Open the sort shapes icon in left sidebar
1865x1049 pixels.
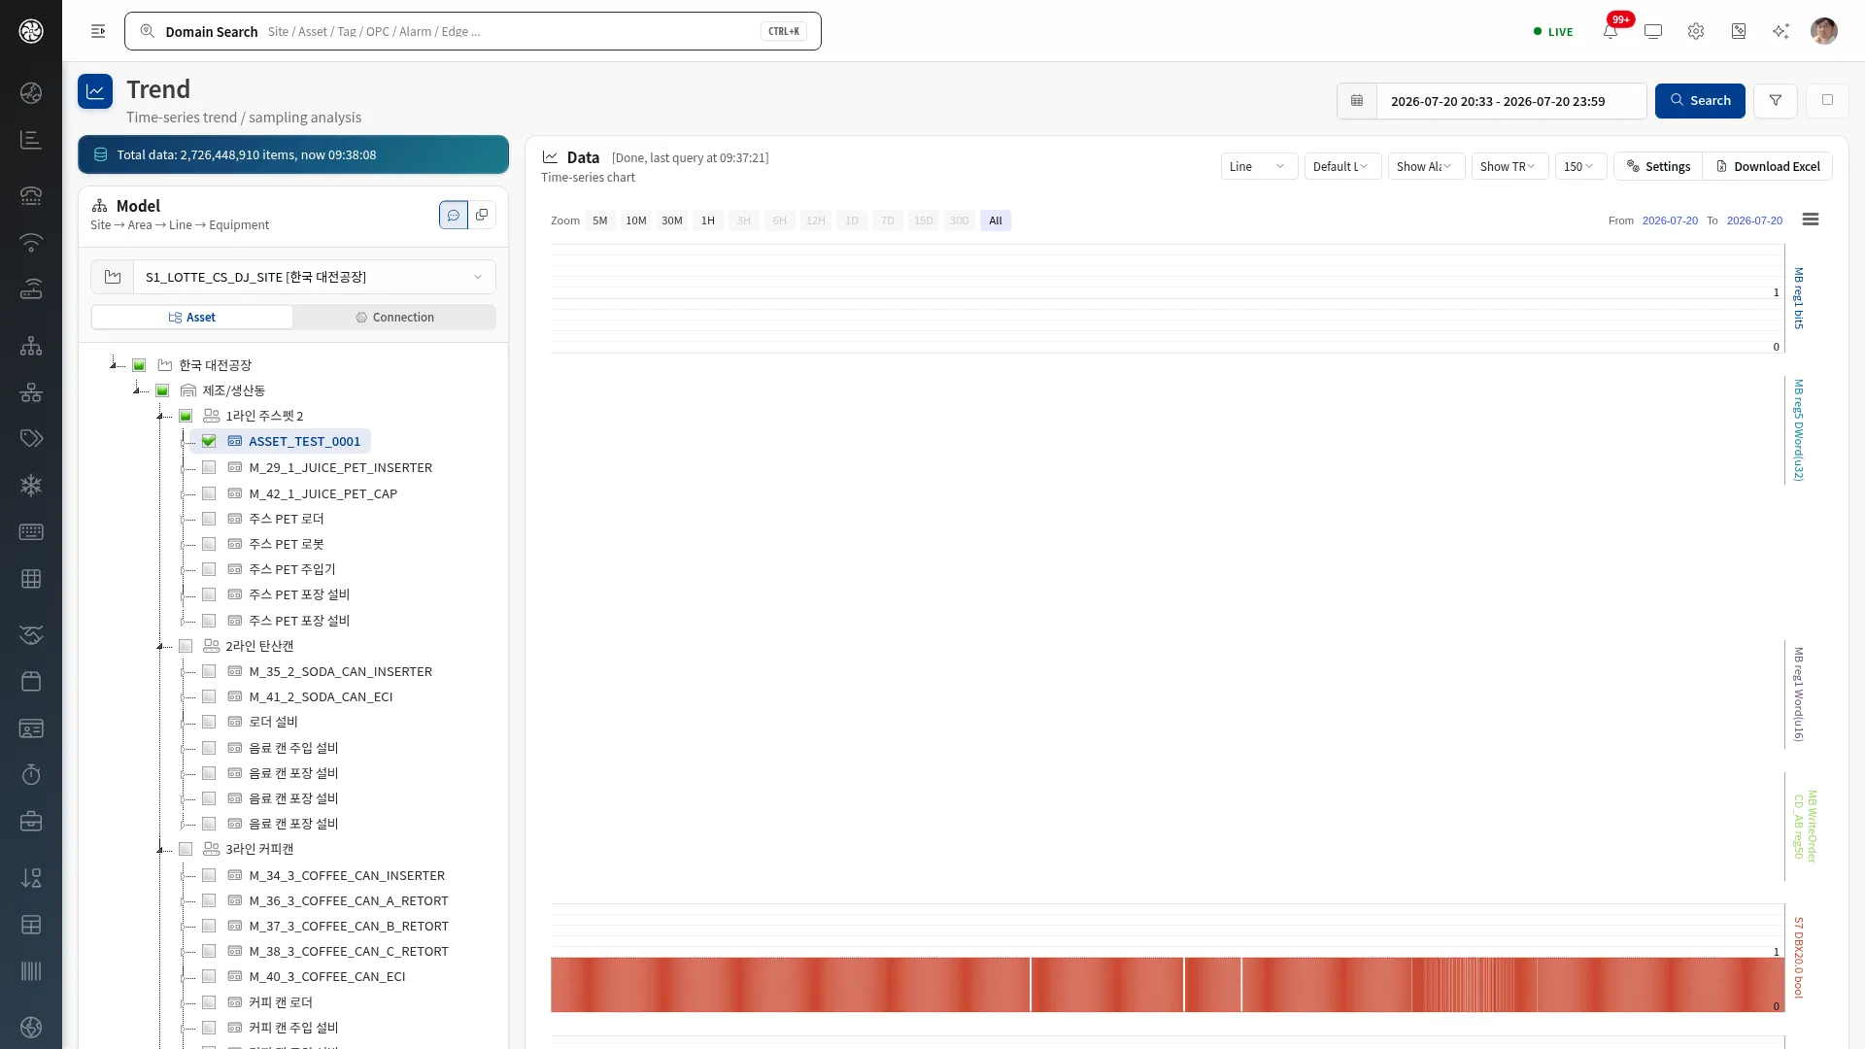tap(31, 878)
